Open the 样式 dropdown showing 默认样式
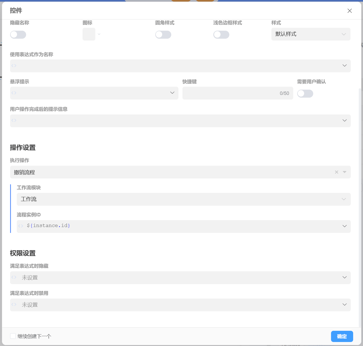 (x=311, y=34)
